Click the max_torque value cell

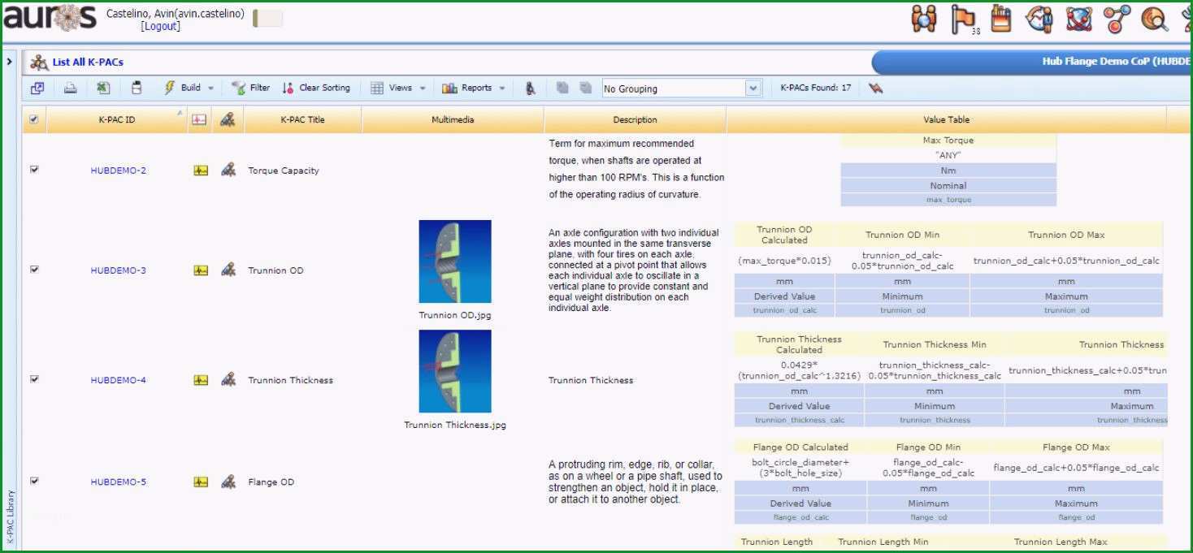pyautogui.click(x=948, y=200)
